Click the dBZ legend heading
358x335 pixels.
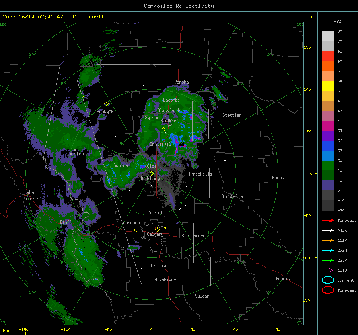337,22
